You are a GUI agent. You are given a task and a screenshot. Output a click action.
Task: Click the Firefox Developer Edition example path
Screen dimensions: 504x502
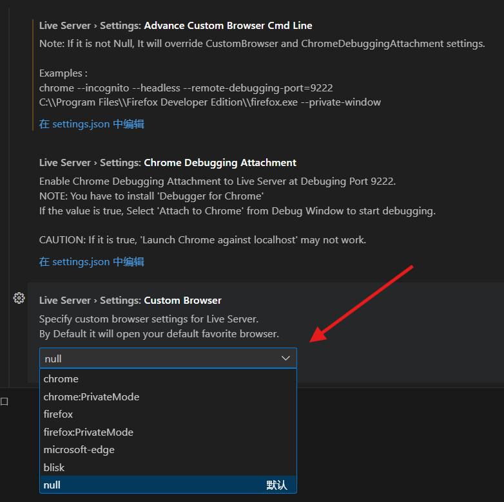209,102
